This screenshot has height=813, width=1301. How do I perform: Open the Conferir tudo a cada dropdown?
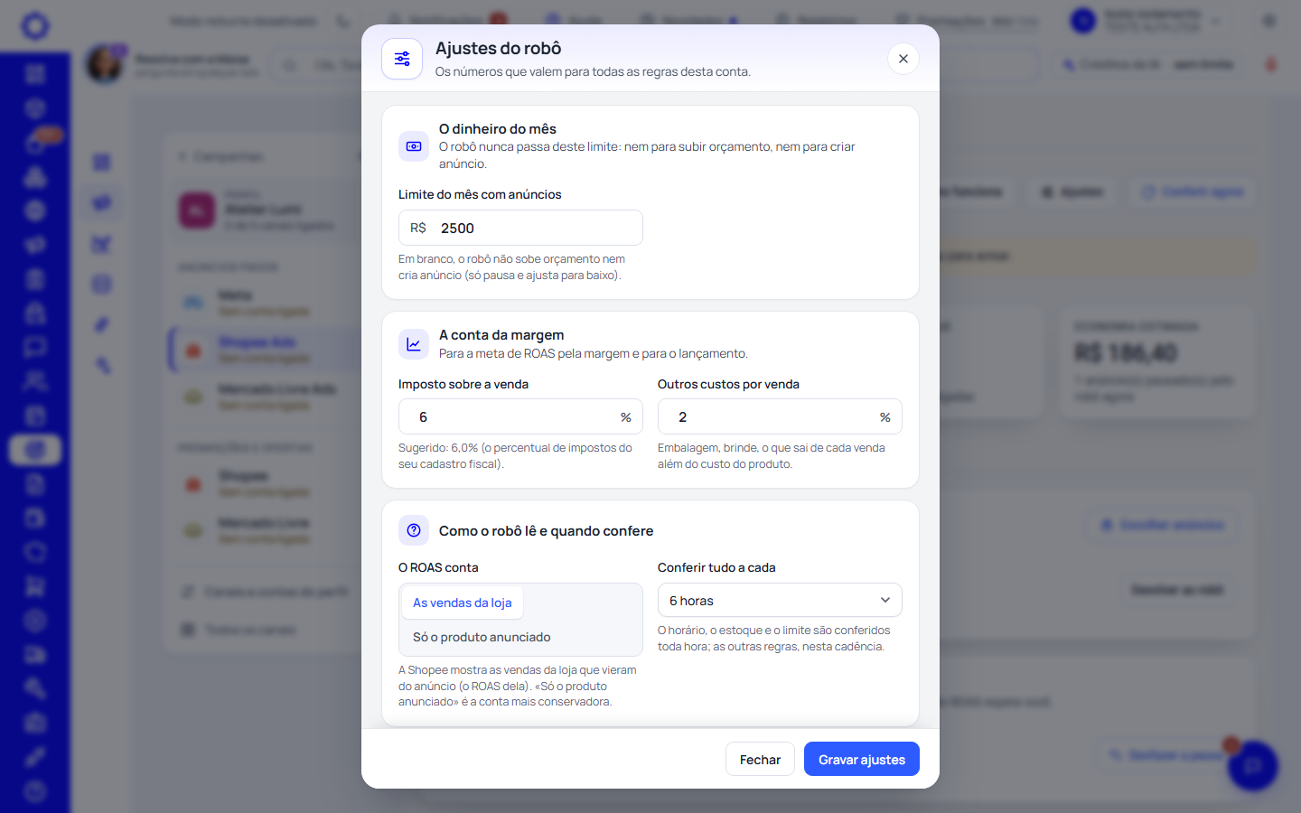[x=780, y=601]
